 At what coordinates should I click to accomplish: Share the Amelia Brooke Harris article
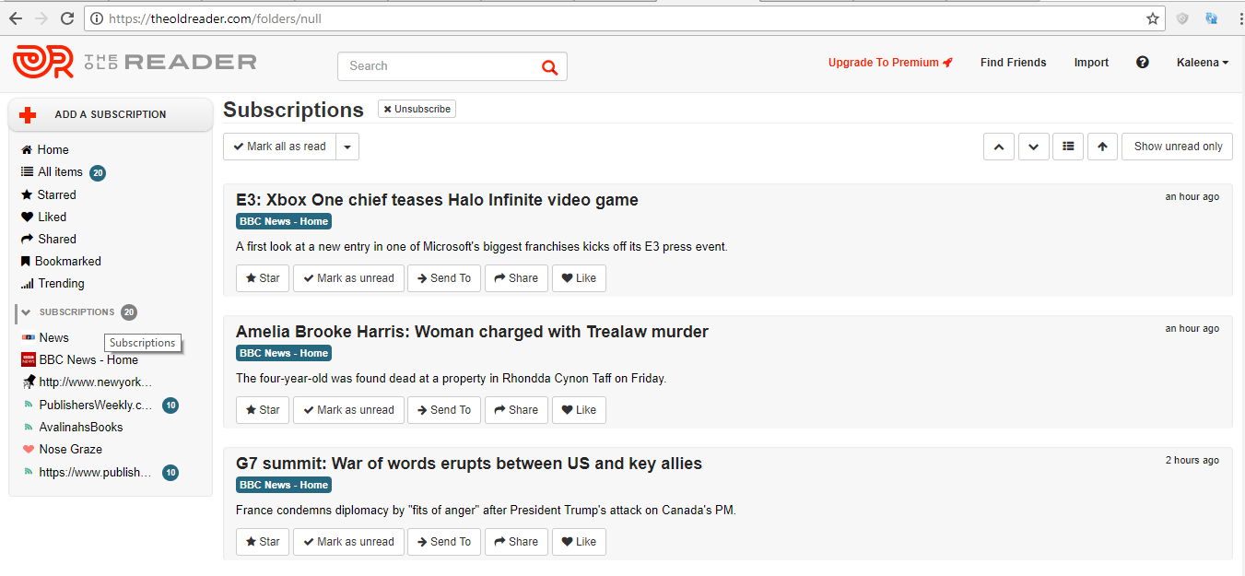[516, 410]
